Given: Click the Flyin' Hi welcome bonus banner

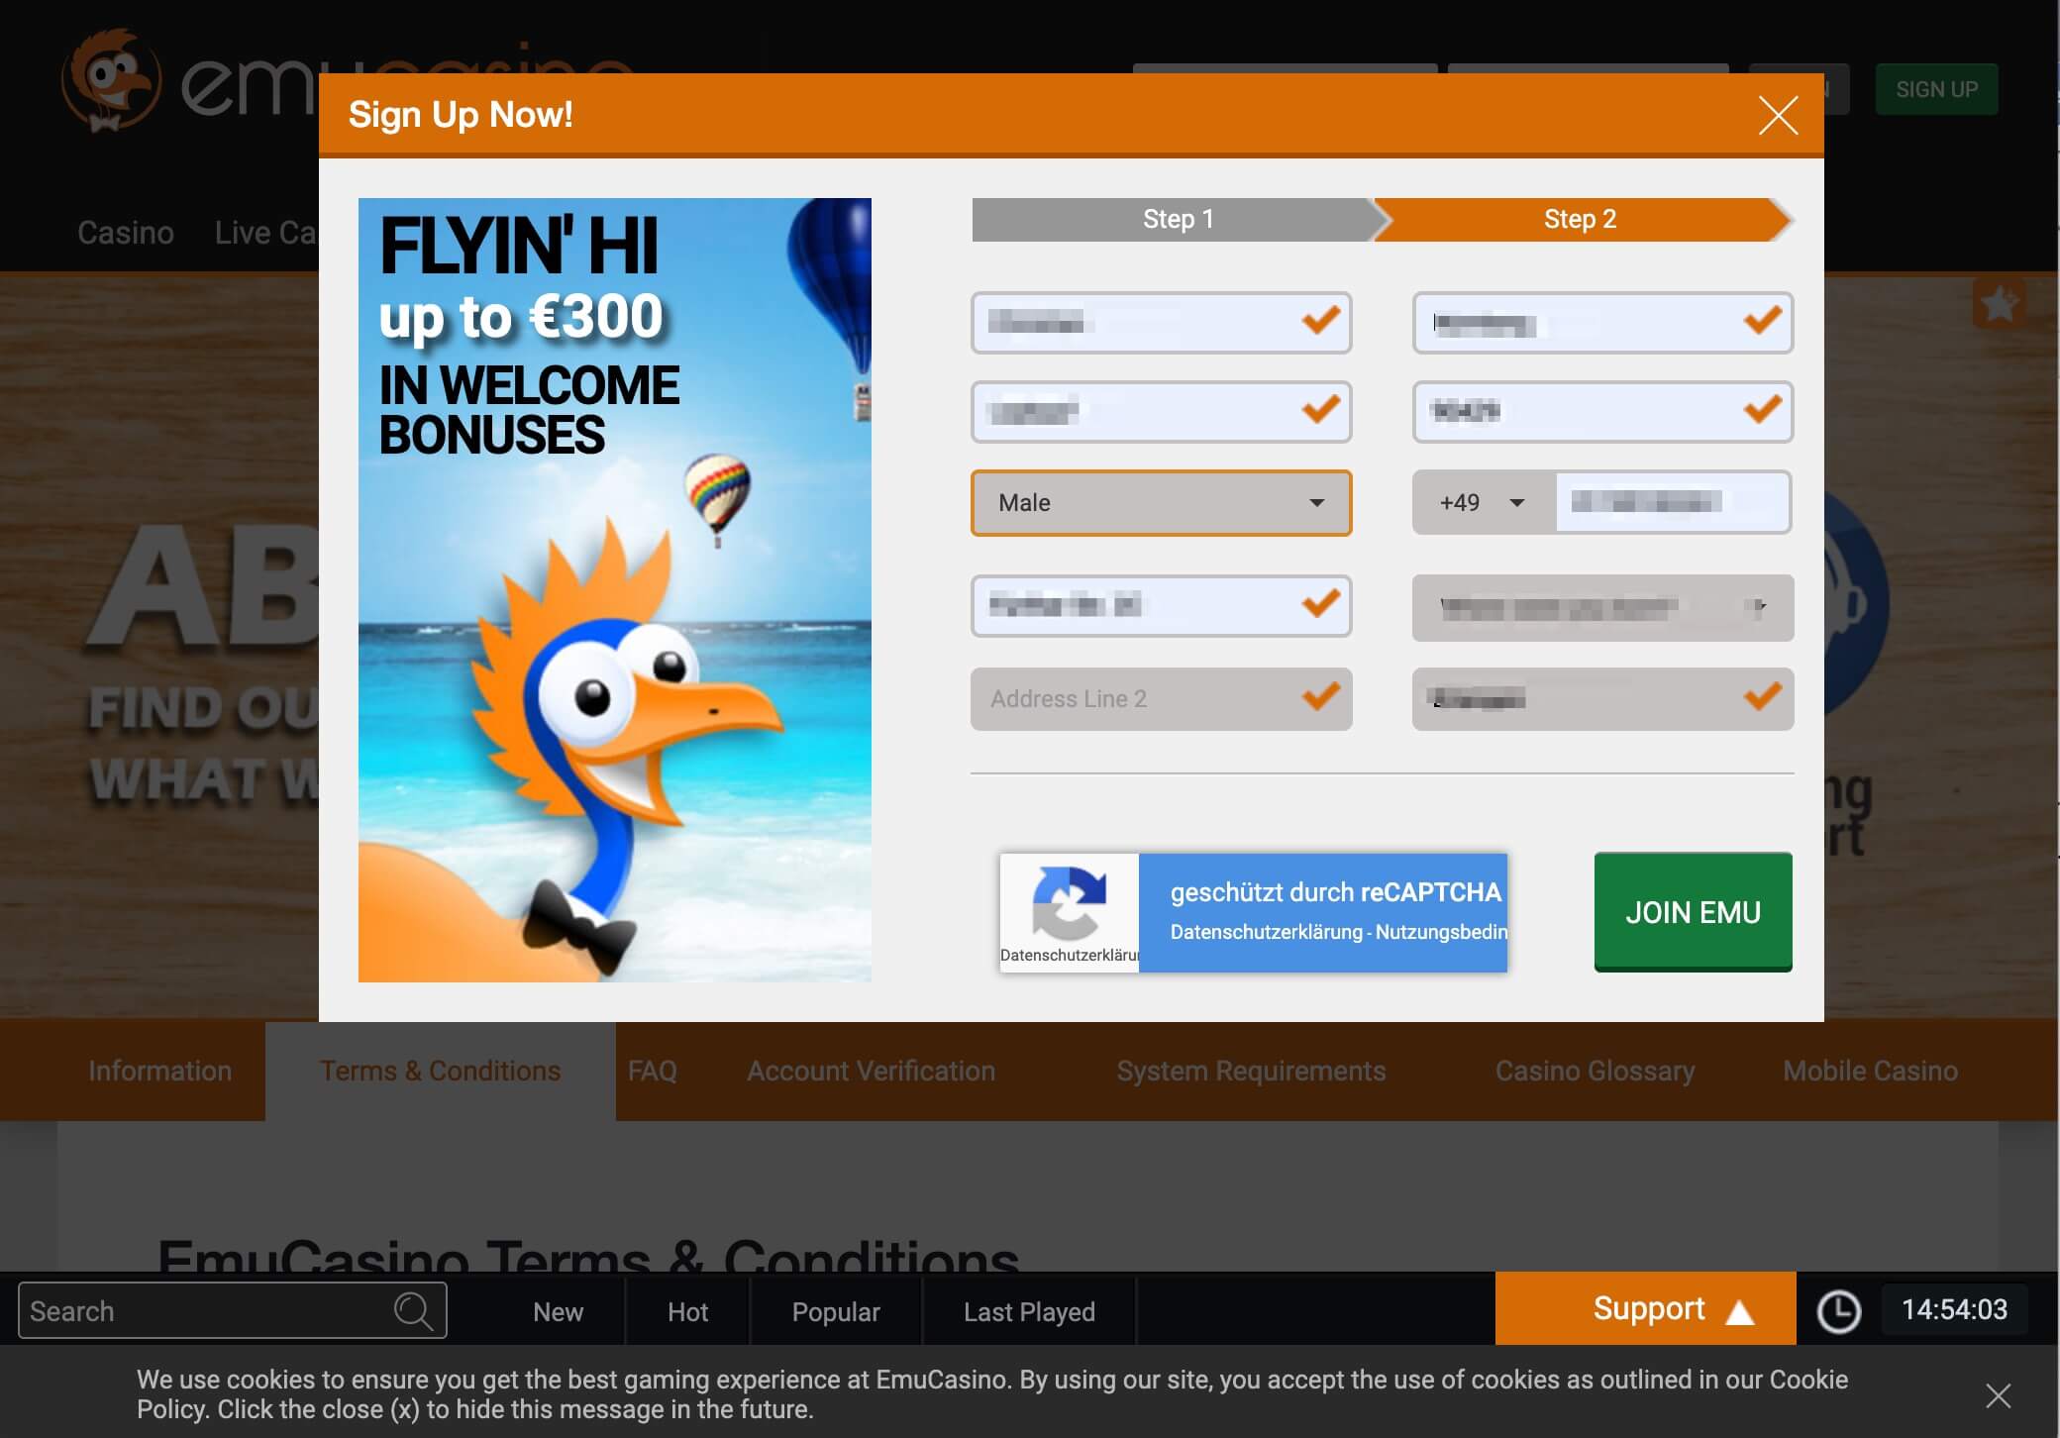Looking at the screenshot, I should click(x=614, y=590).
